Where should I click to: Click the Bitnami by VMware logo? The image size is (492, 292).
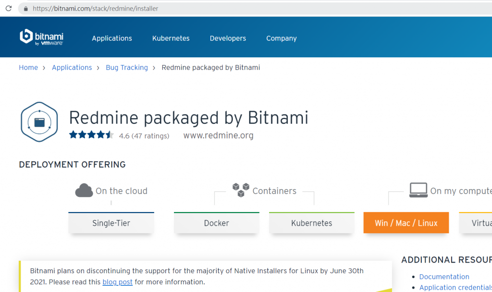[41, 38]
